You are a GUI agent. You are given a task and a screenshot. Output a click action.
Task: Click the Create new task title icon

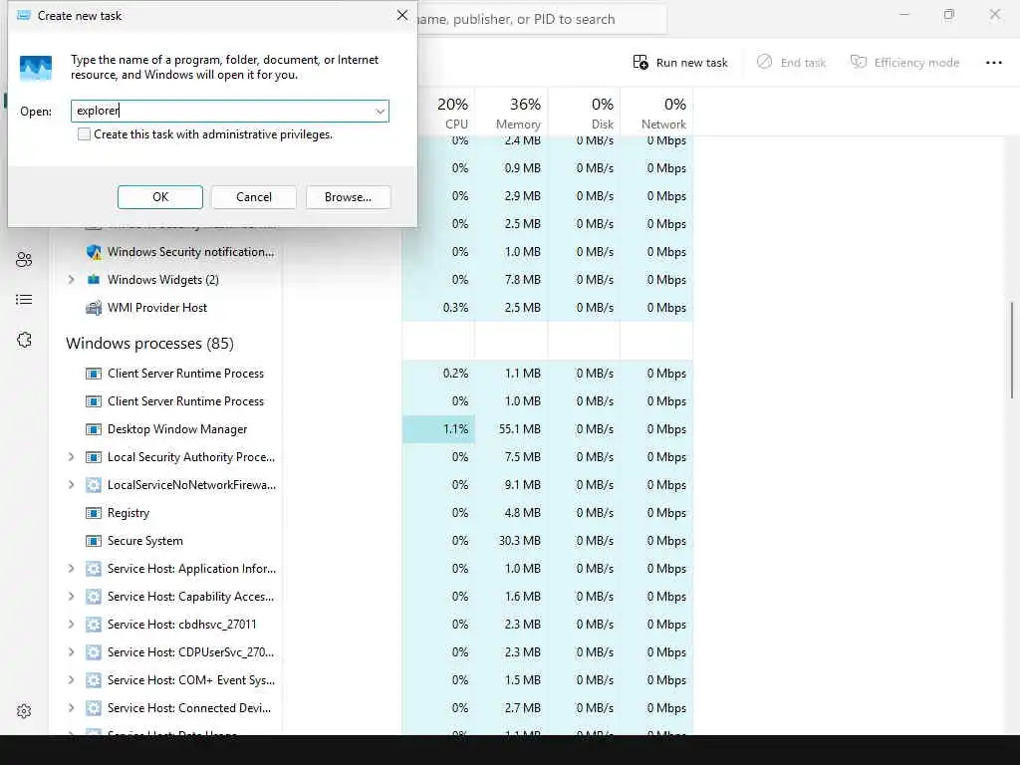point(24,15)
